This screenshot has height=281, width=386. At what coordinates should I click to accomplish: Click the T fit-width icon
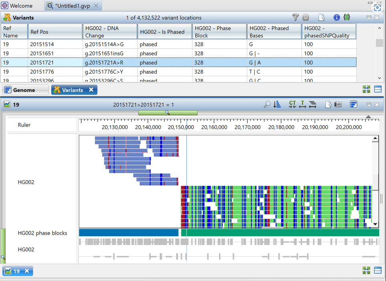(303, 104)
